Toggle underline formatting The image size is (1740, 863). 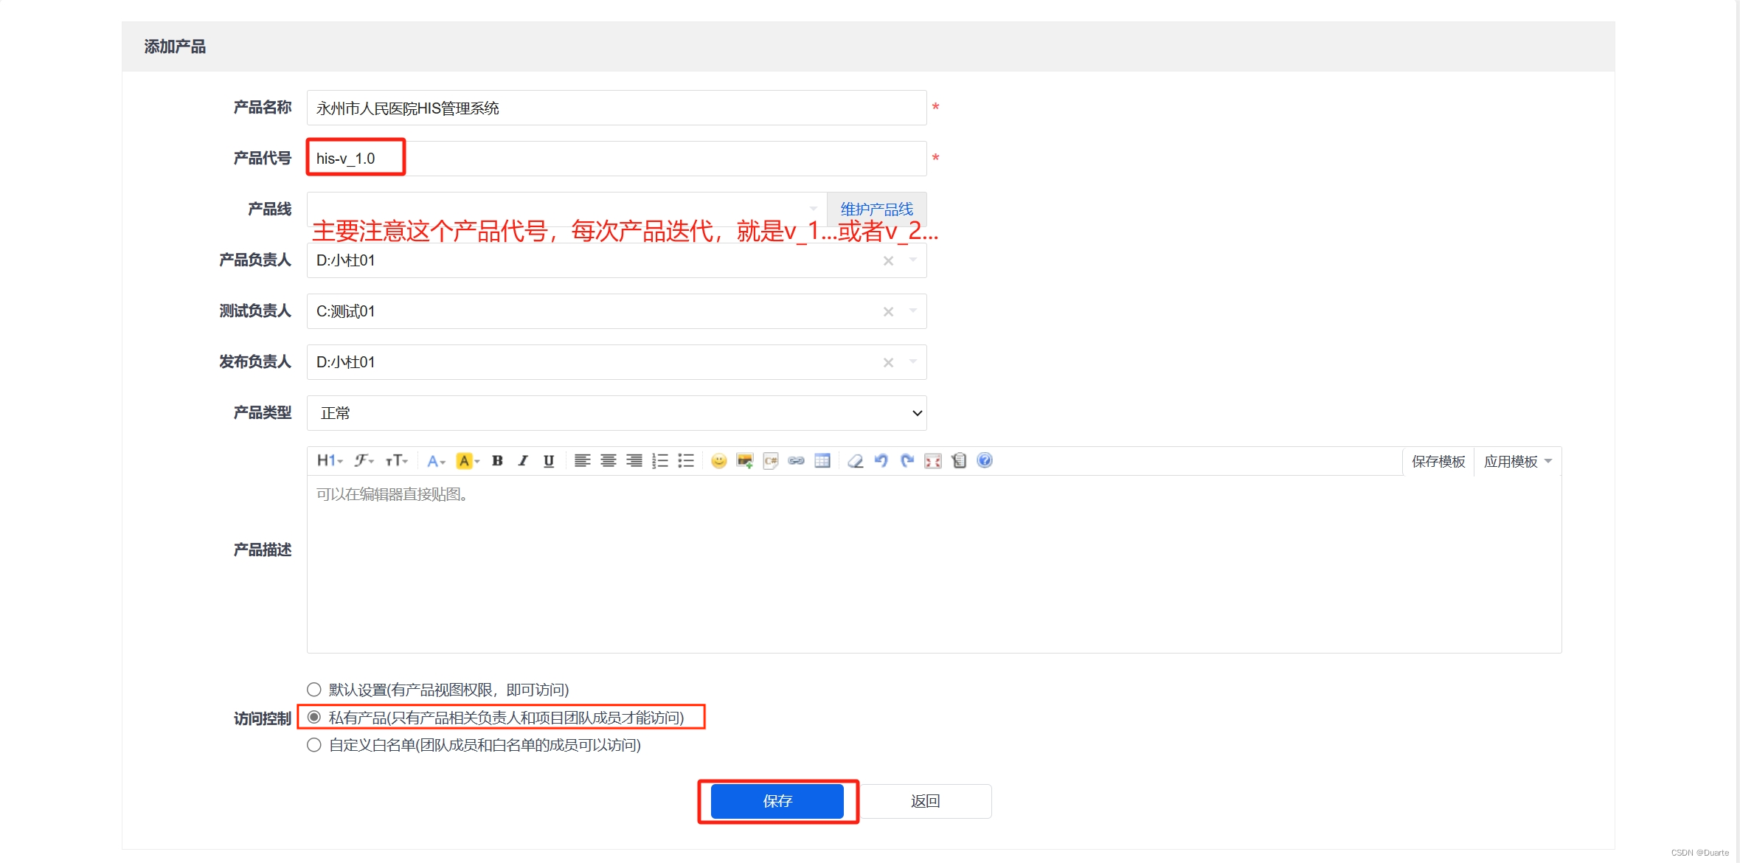click(x=549, y=461)
